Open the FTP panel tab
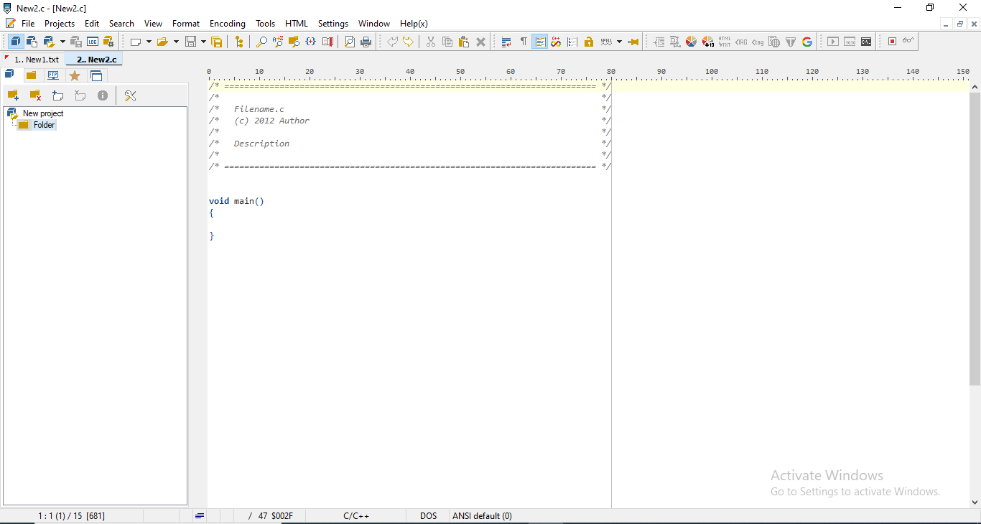981x524 pixels. [53, 75]
